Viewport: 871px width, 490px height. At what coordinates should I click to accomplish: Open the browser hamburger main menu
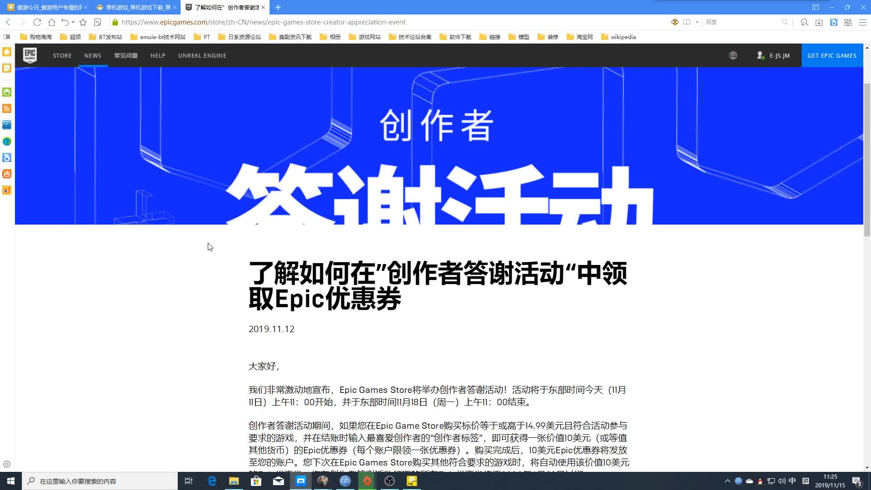[x=862, y=22]
